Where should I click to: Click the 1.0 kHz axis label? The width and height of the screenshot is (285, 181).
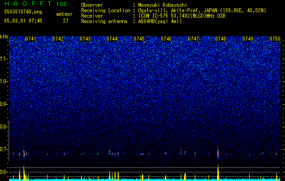pos(4,81)
